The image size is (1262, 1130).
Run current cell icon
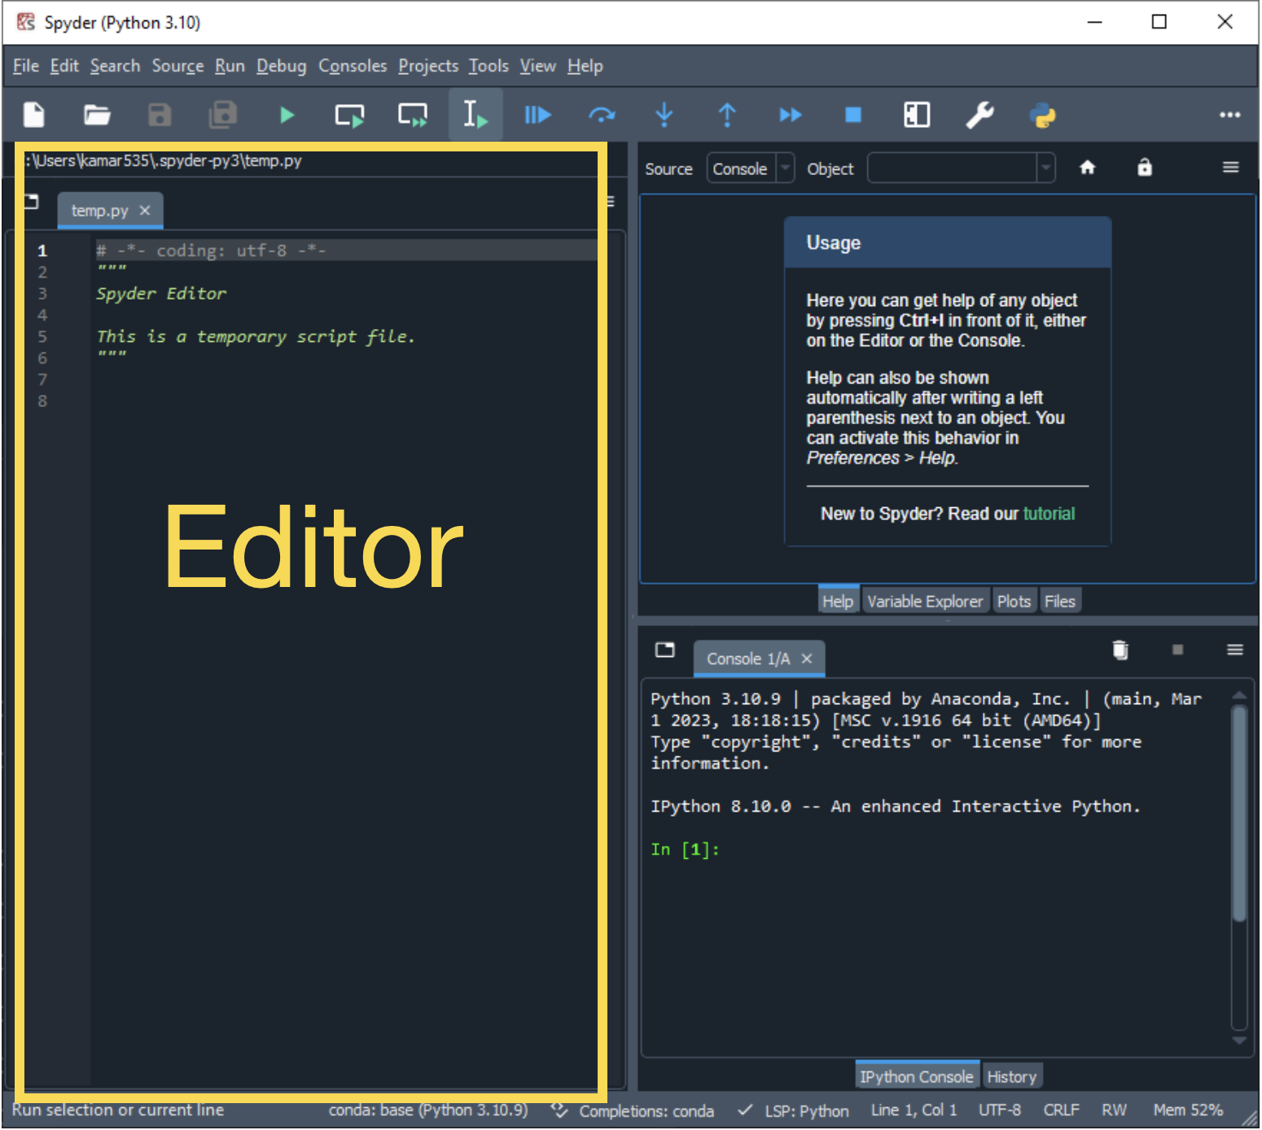(x=349, y=115)
